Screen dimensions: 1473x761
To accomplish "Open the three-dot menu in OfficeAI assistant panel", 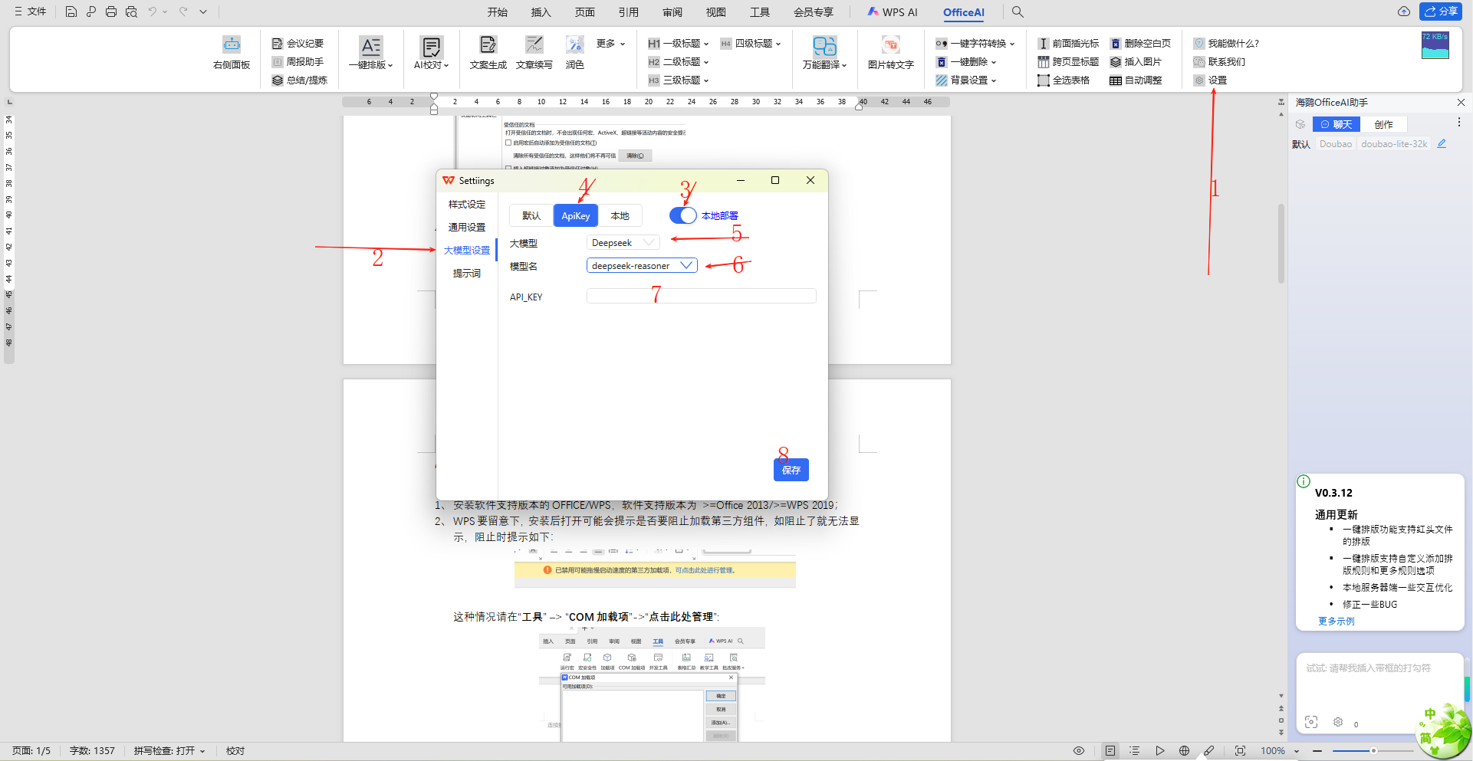I will click(1458, 123).
